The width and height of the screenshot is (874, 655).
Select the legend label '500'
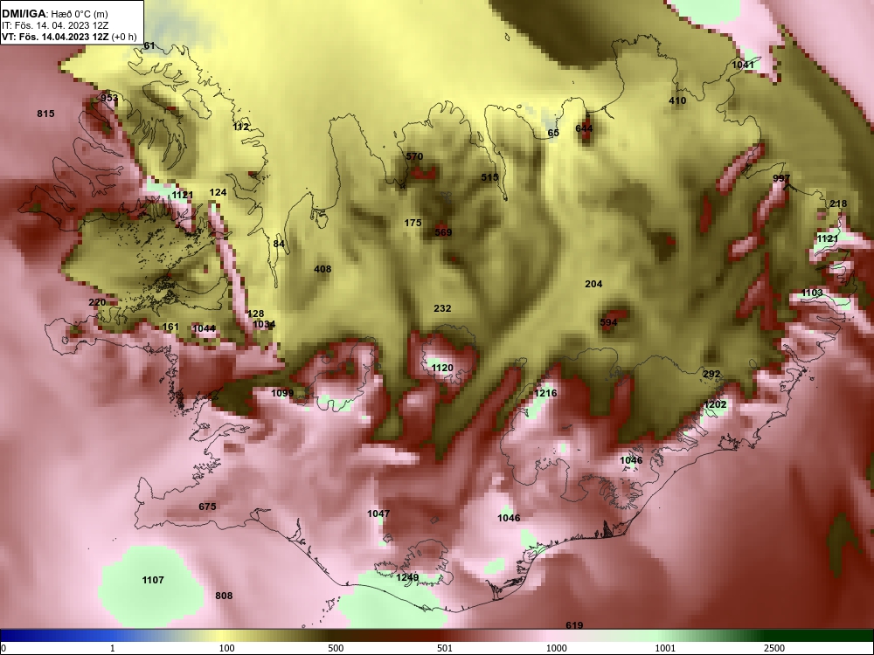coord(336,648)
